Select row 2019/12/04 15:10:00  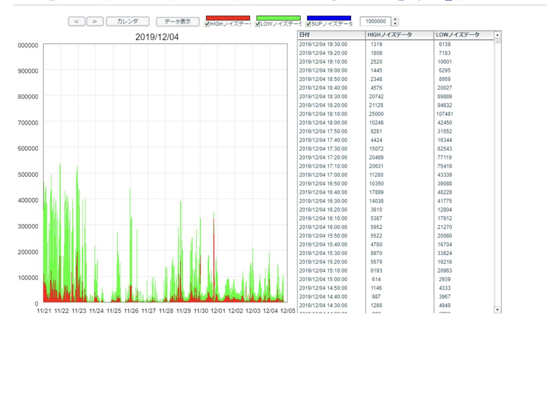point(396,270)
